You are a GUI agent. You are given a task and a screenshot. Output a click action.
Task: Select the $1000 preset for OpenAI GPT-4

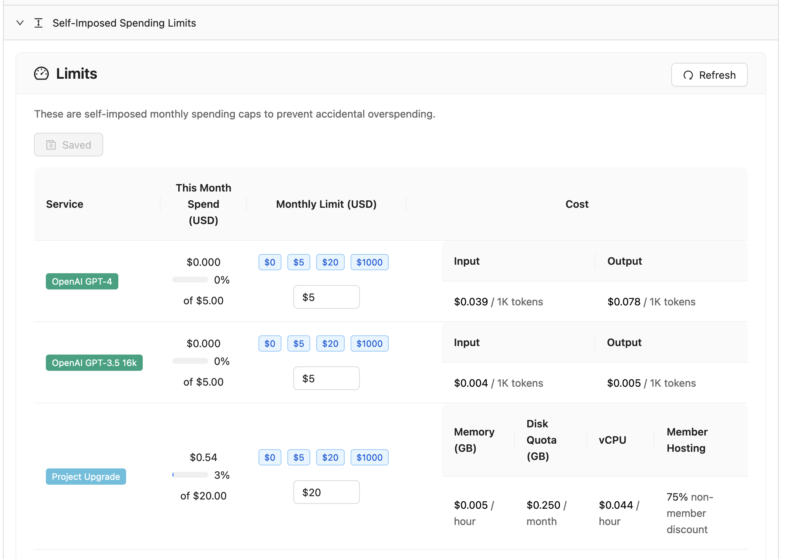tap(369, 262)
